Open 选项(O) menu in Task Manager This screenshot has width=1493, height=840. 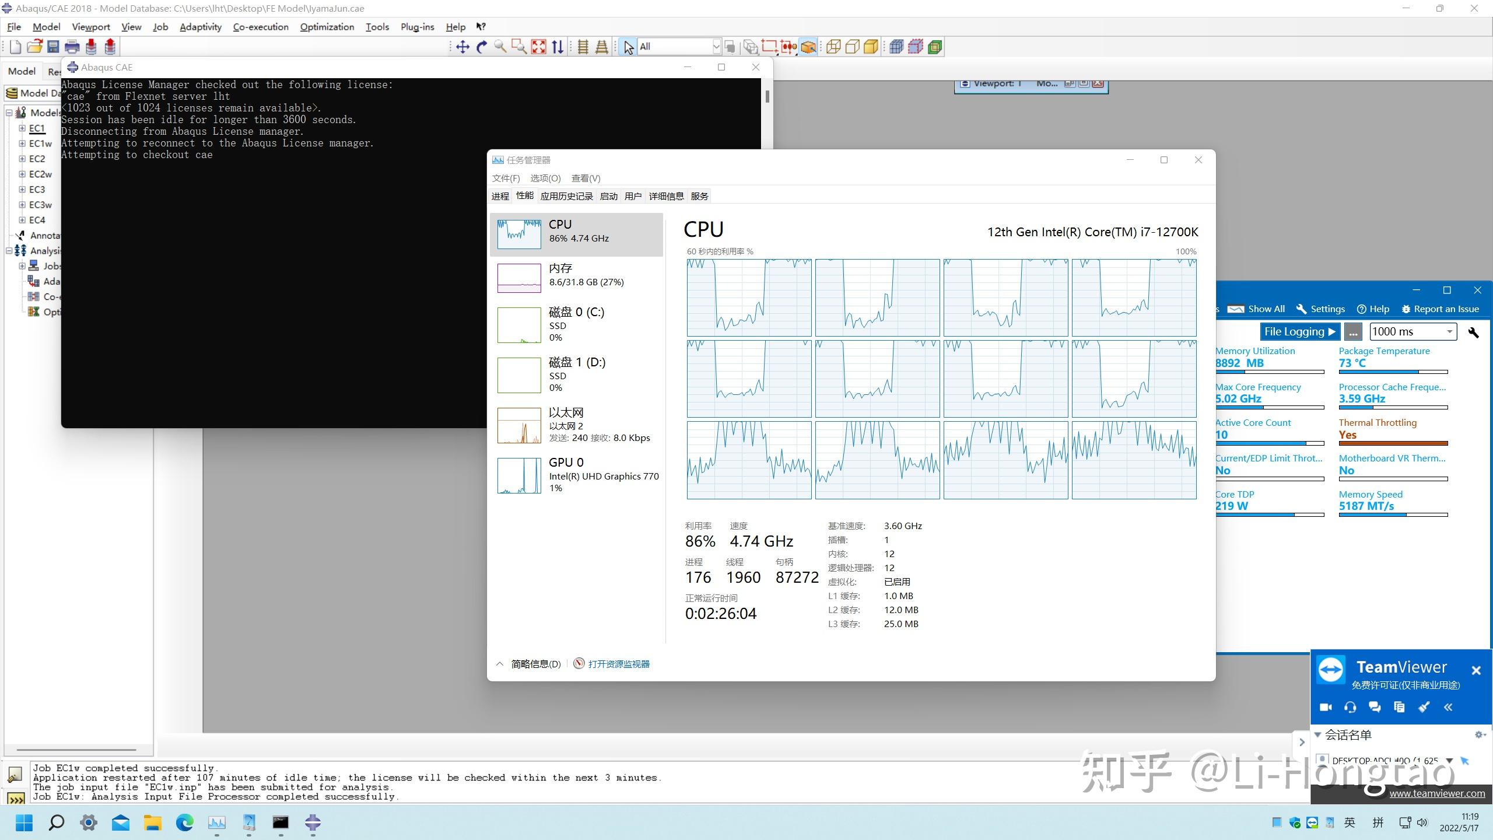(545, 178)
